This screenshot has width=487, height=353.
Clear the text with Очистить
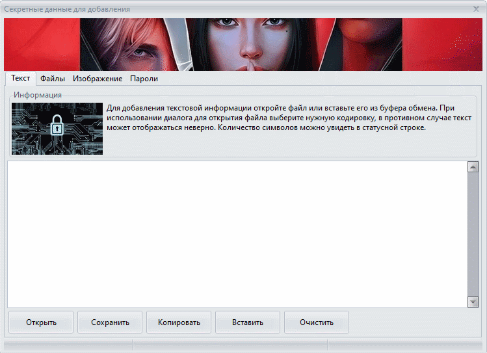(317, 322)
